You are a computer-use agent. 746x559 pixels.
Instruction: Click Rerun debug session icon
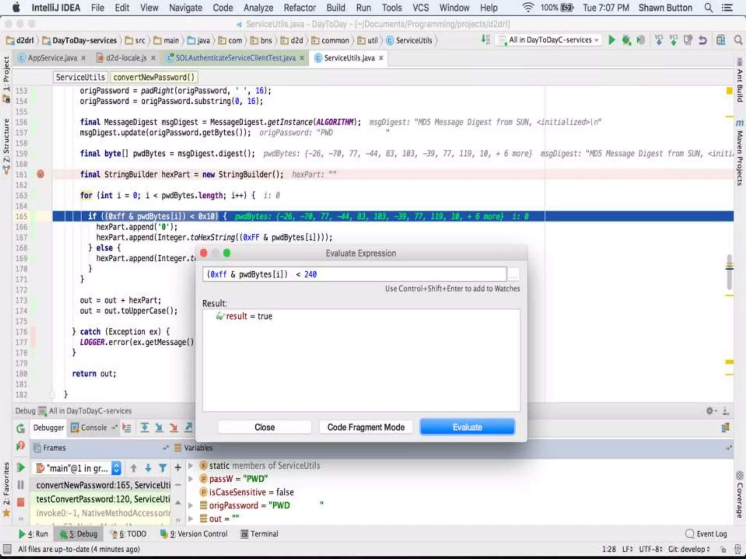21,428
